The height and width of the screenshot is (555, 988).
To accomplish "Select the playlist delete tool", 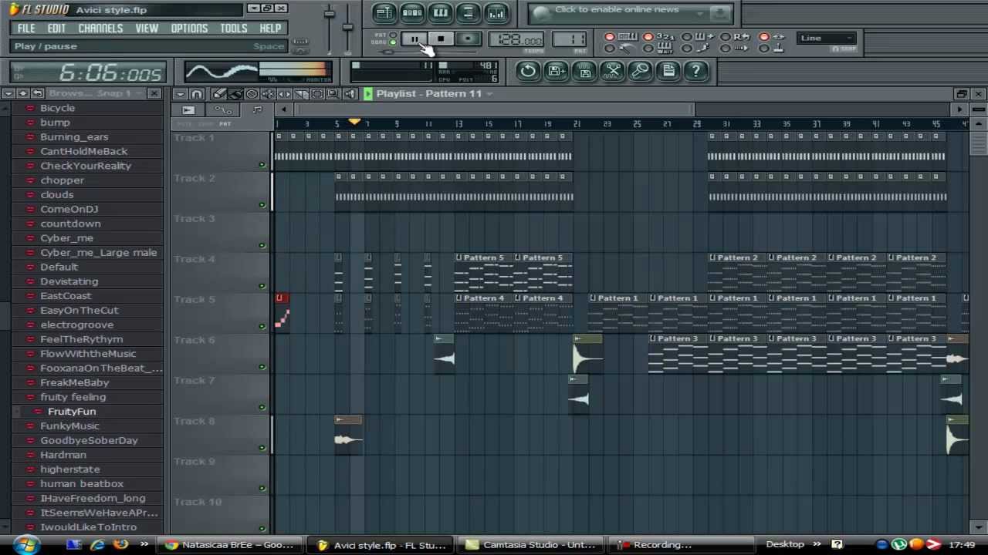I will [x=252, y=94].
